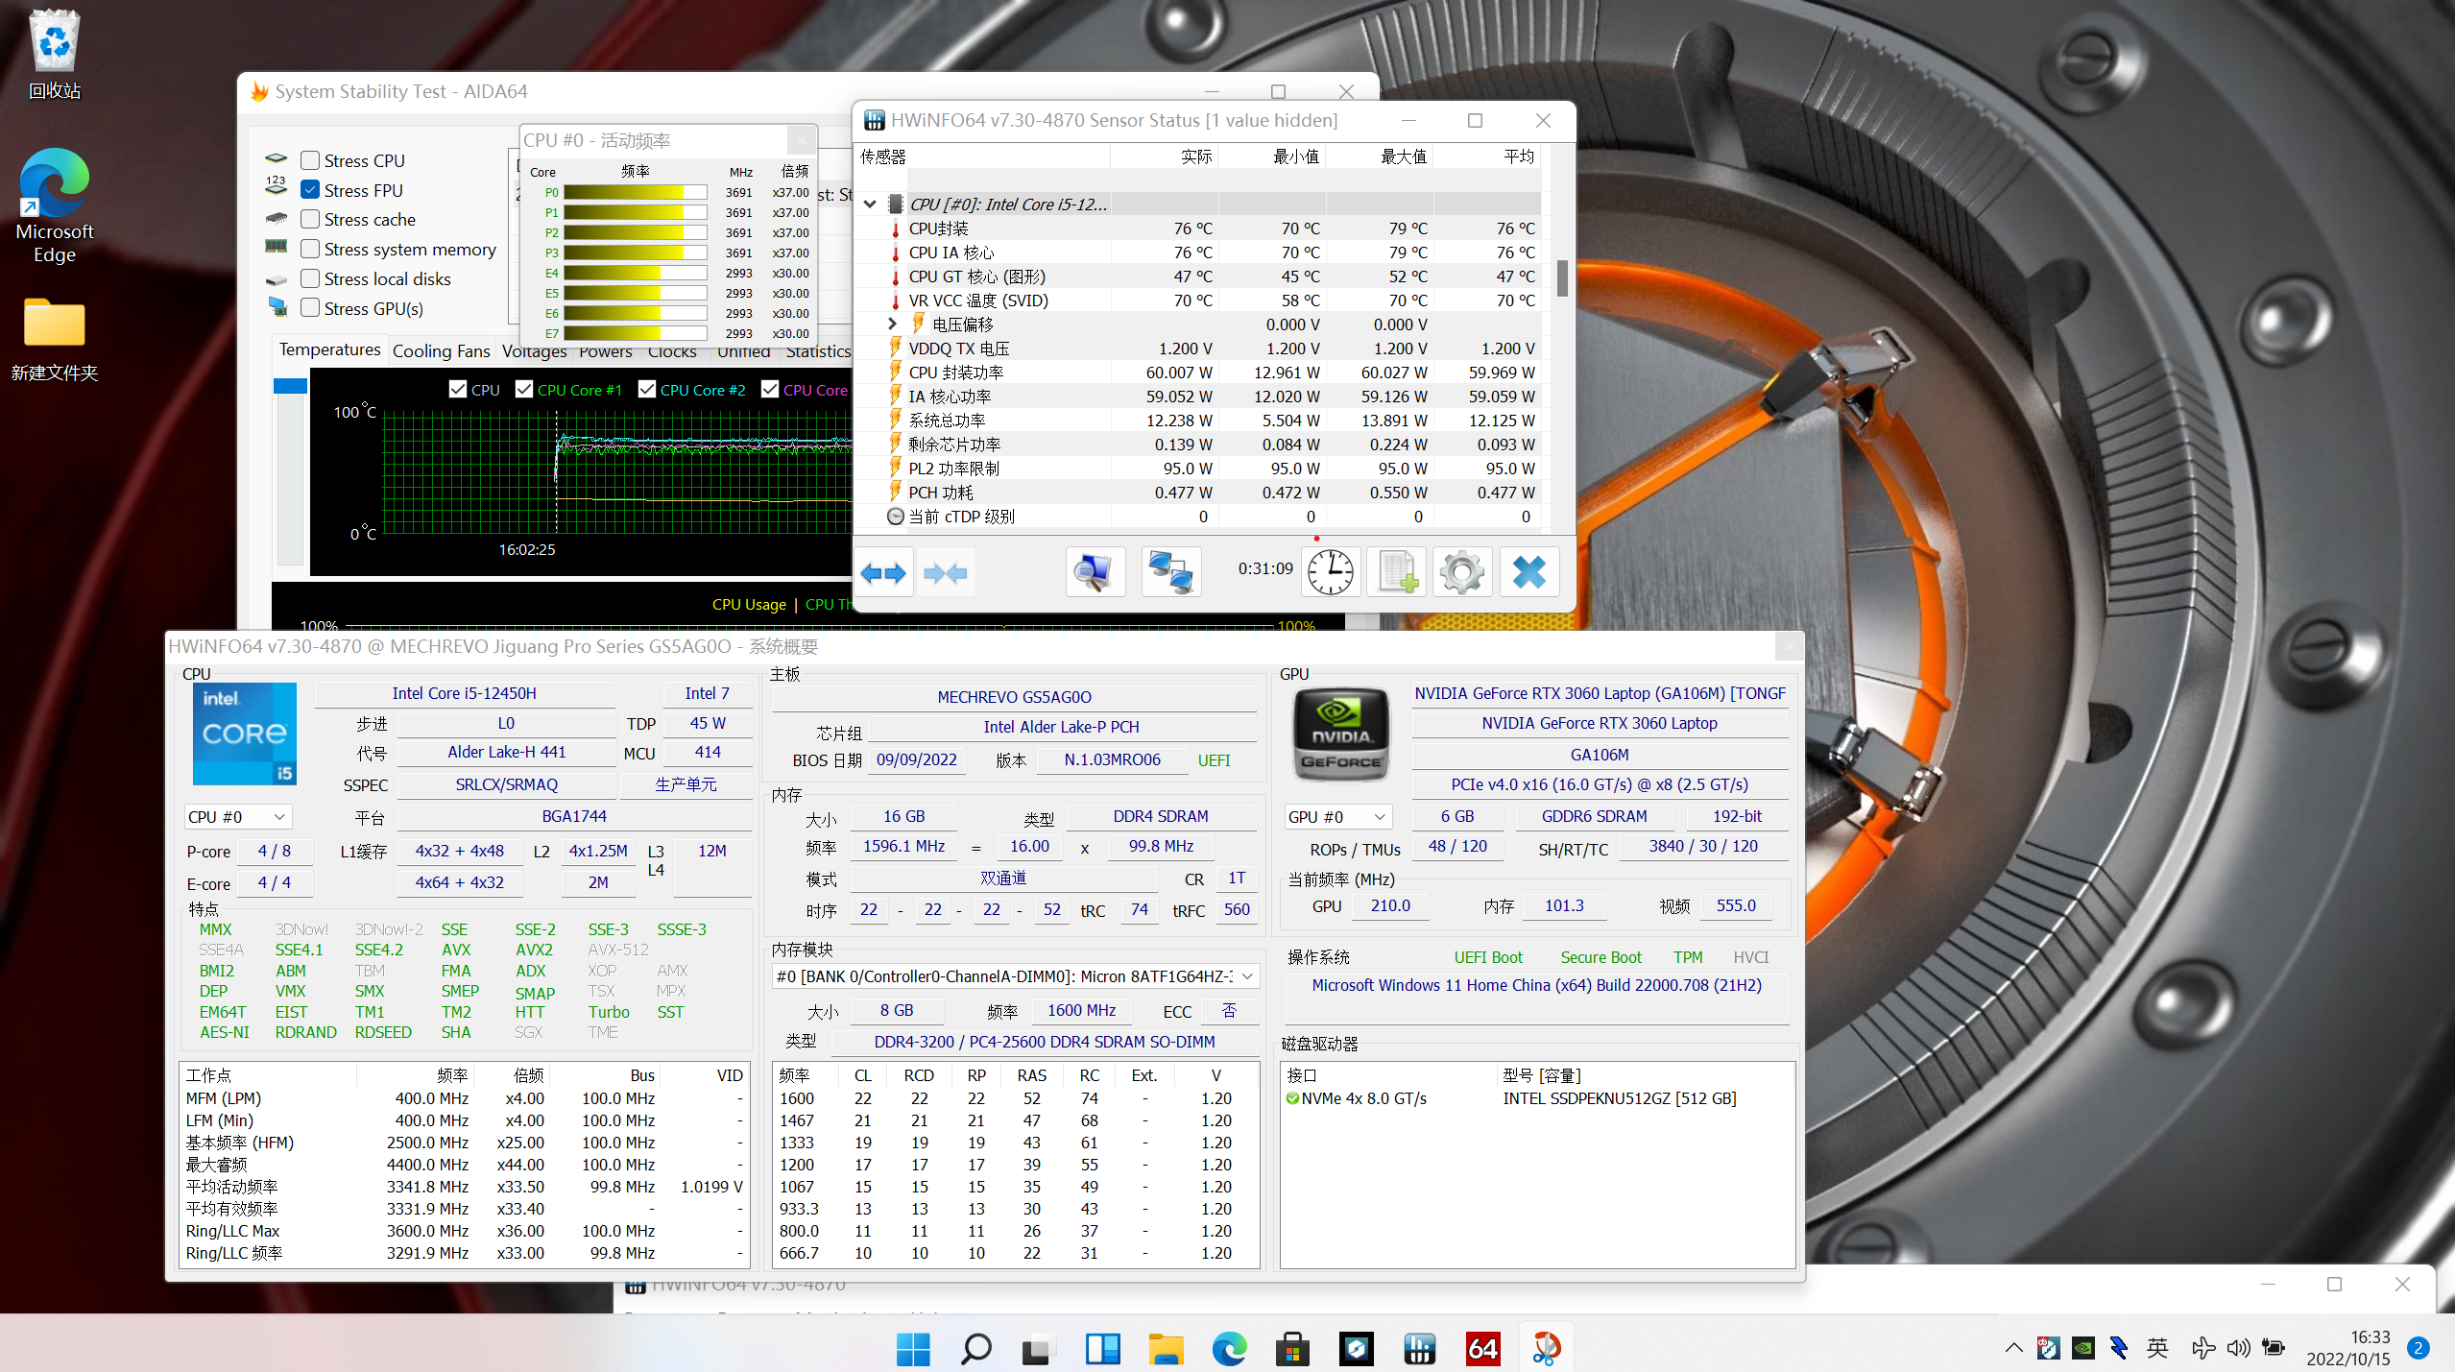Enable the Stress GPU(s) checkbox
Image resolution: width=2455 pixels, height=1372 pixels.
click(310, 308)
